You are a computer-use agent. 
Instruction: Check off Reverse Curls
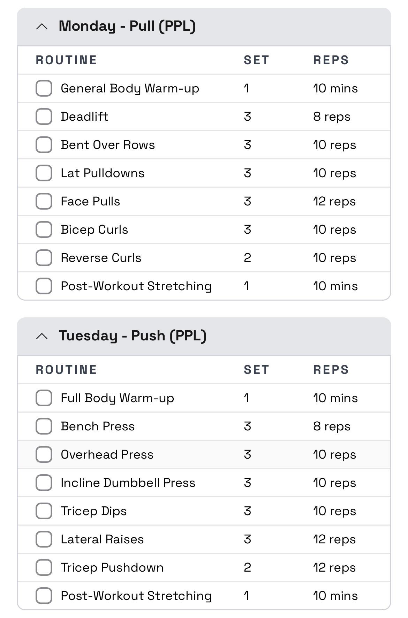(x=44, y=258)
